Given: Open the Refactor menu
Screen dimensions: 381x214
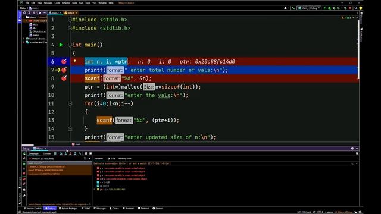Looking at the screenshot, I should (x=65, y=2).
